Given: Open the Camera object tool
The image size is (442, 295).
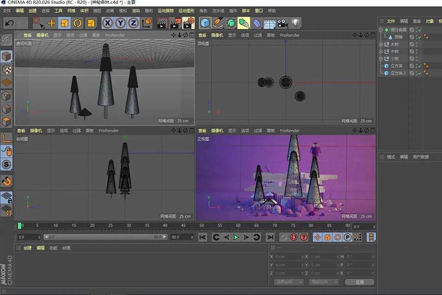Looking at the screenshot, I should coord(282,23).
